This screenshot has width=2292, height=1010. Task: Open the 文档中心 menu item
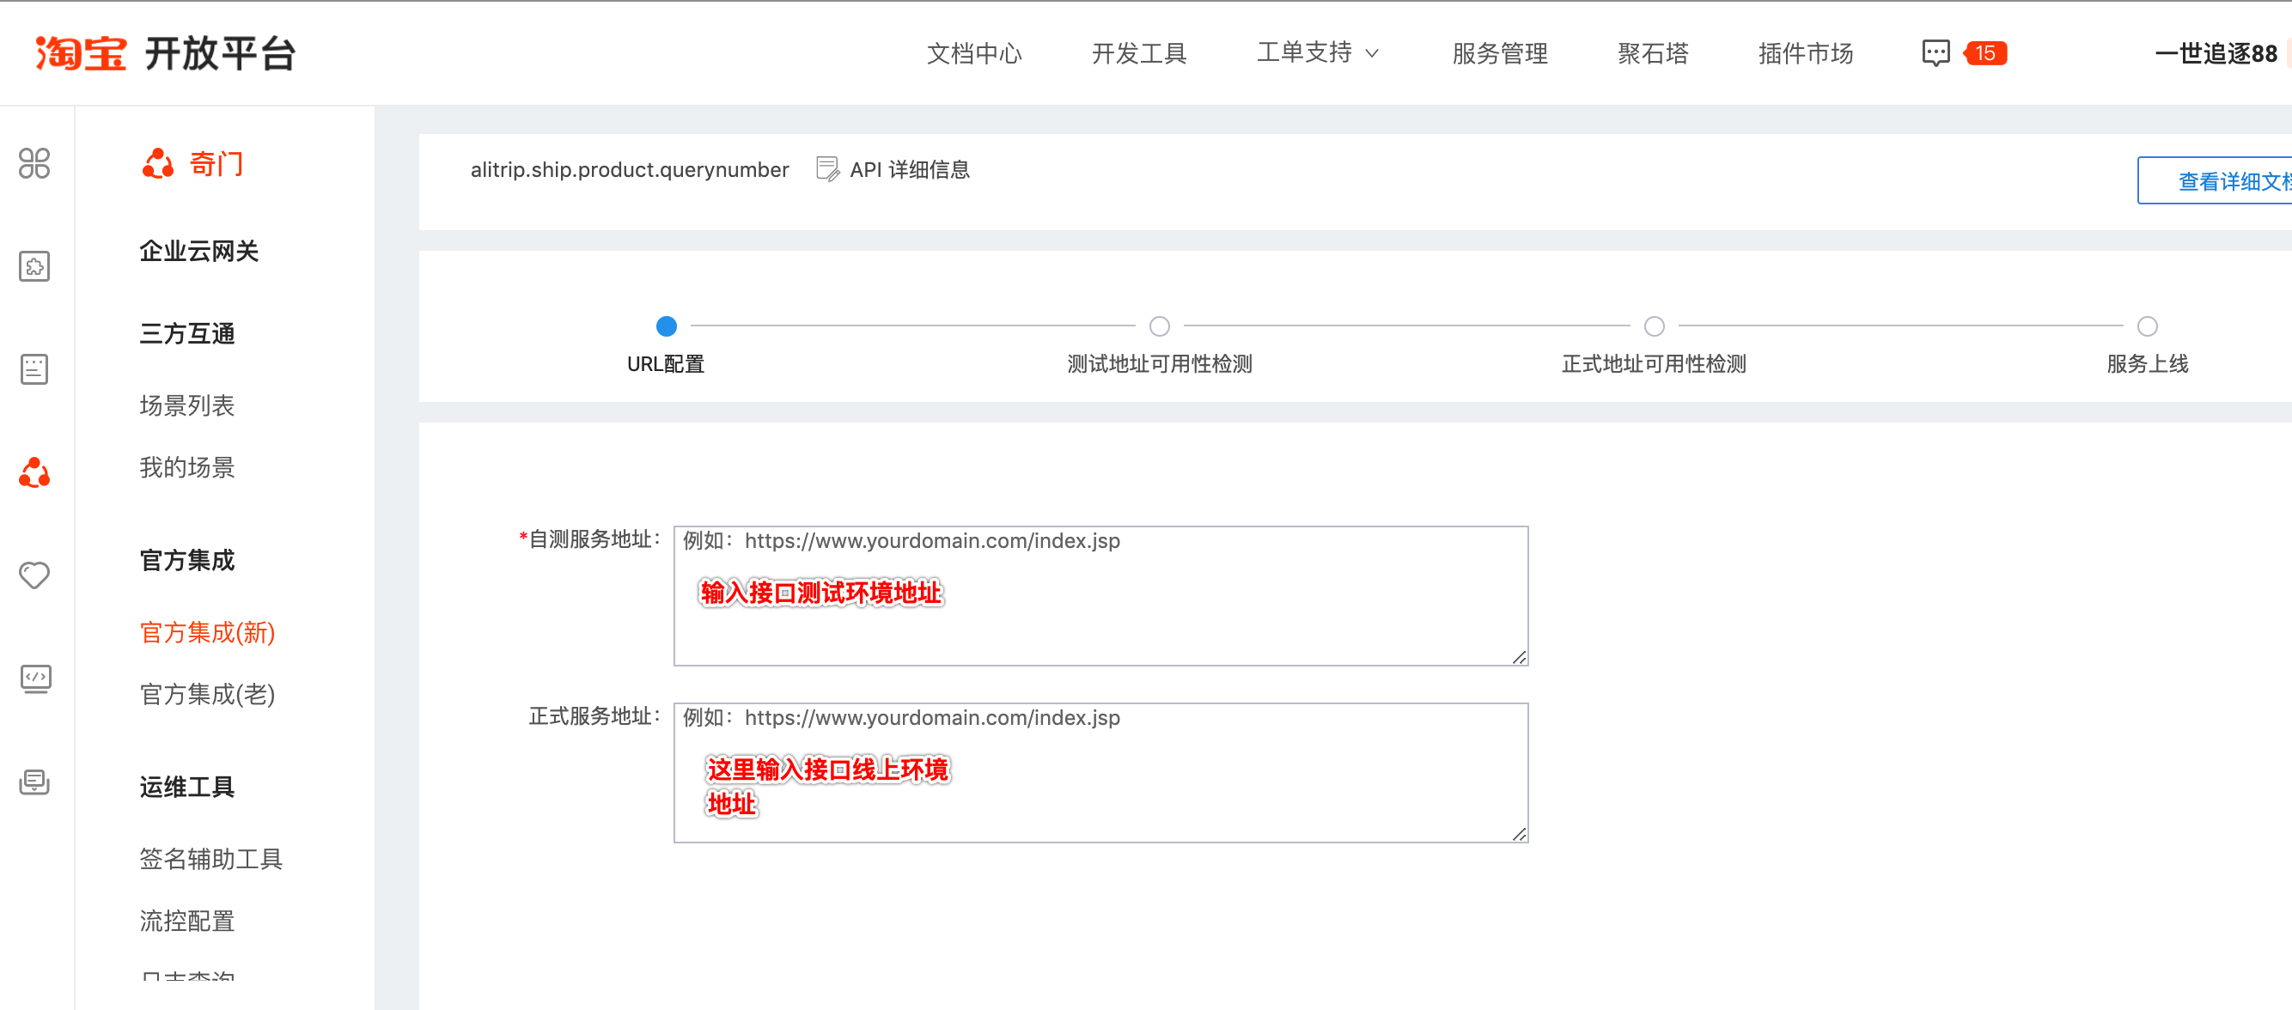[974, 53]
